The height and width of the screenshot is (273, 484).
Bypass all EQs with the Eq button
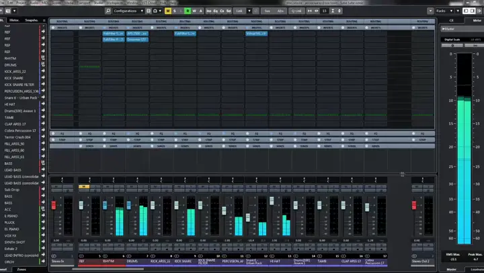[x=216, y=11]
